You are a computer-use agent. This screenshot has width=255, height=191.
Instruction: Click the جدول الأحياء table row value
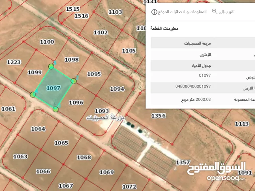[201, 66]
